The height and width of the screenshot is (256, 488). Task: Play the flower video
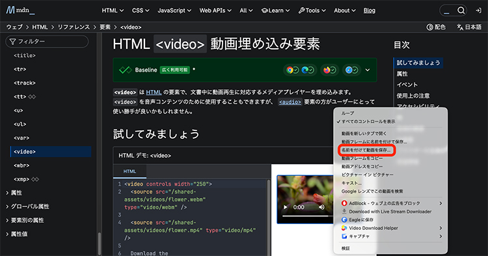point(285,207)
